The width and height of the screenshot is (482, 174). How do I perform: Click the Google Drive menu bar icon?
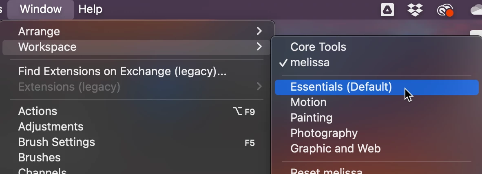click(387, 9)
